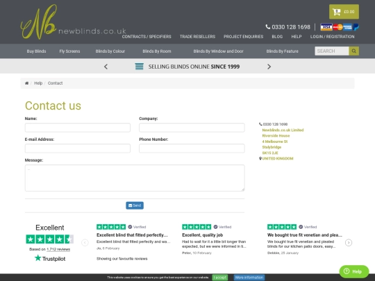Click the Name input field

tap(78, 128)
